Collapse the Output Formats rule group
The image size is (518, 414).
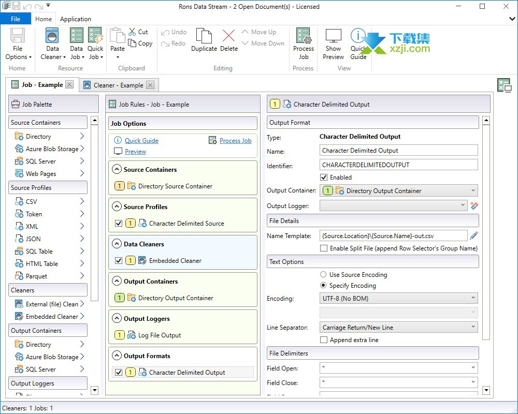pyautogui.click(x=117, y=356)
